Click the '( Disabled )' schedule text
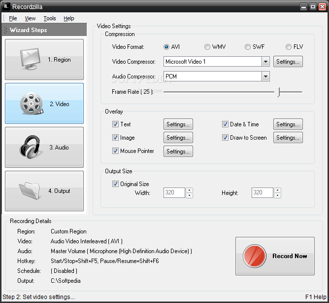 click(64, 271)
